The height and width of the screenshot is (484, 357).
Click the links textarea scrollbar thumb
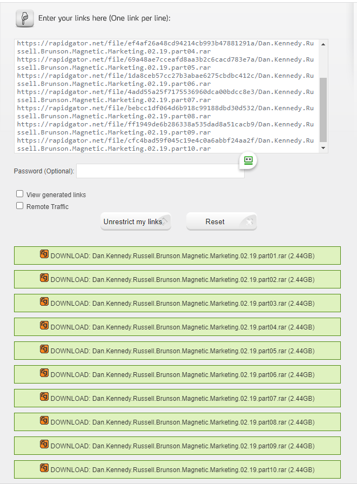point(323,110)
